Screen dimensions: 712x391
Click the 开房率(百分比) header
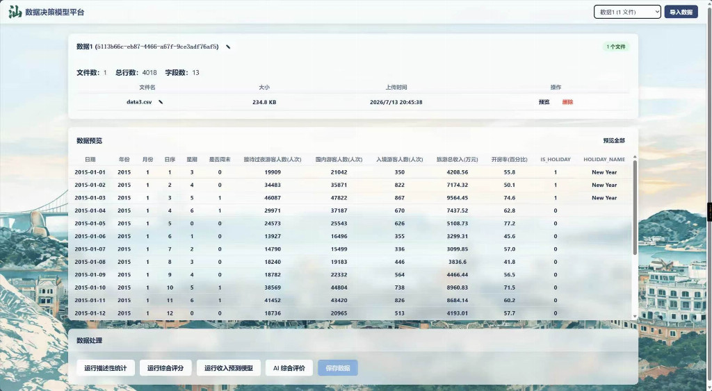click(x=510, y=160)
